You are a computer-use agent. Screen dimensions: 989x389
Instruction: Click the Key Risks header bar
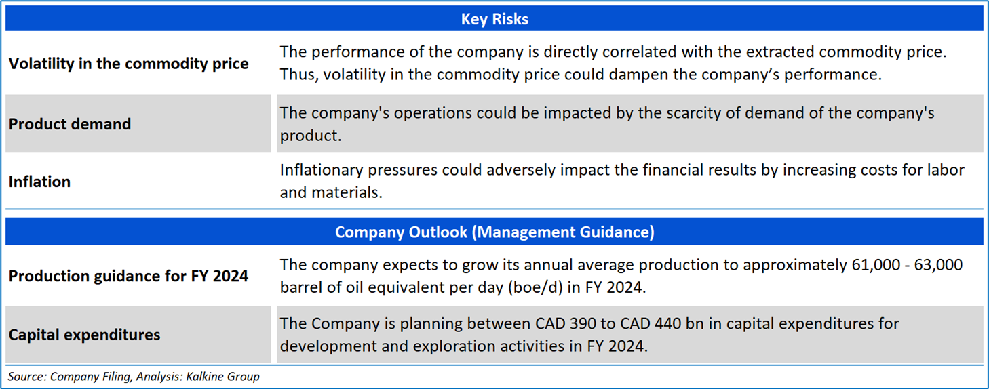click(x=494, y=19)
